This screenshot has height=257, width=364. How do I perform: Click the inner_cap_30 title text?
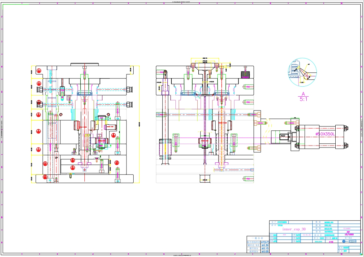click(294, 229)
